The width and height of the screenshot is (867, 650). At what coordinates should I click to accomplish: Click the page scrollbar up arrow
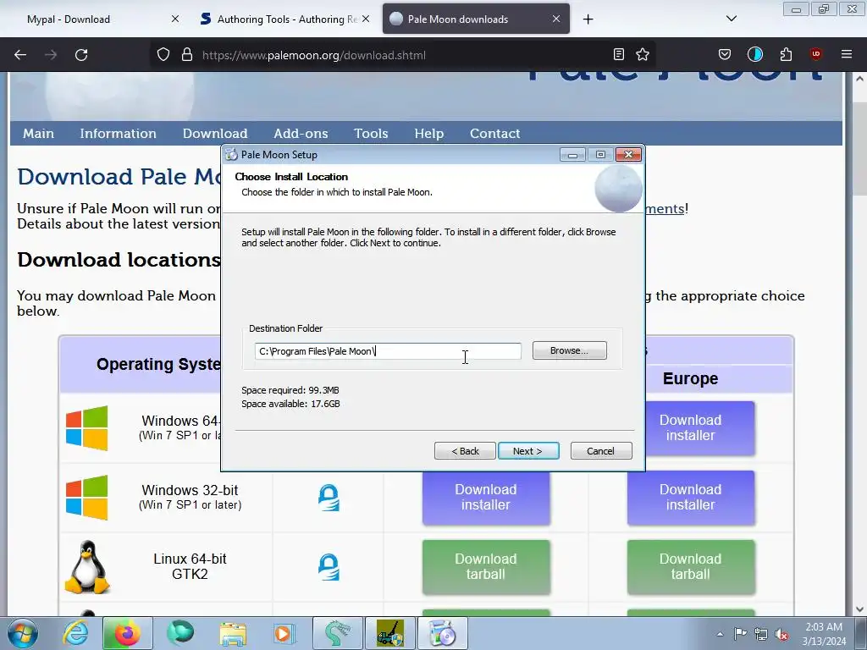[x=860, y=79]
